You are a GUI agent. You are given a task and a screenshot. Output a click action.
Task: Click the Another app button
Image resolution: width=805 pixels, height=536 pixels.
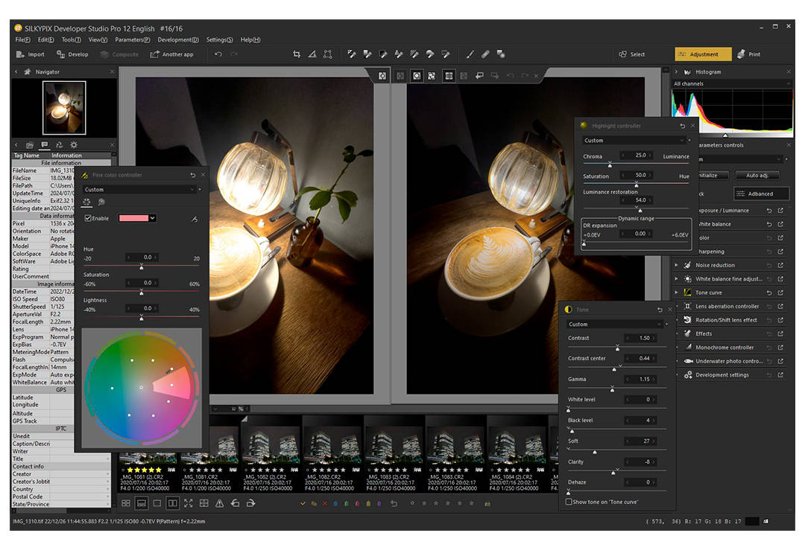(171, 54)
